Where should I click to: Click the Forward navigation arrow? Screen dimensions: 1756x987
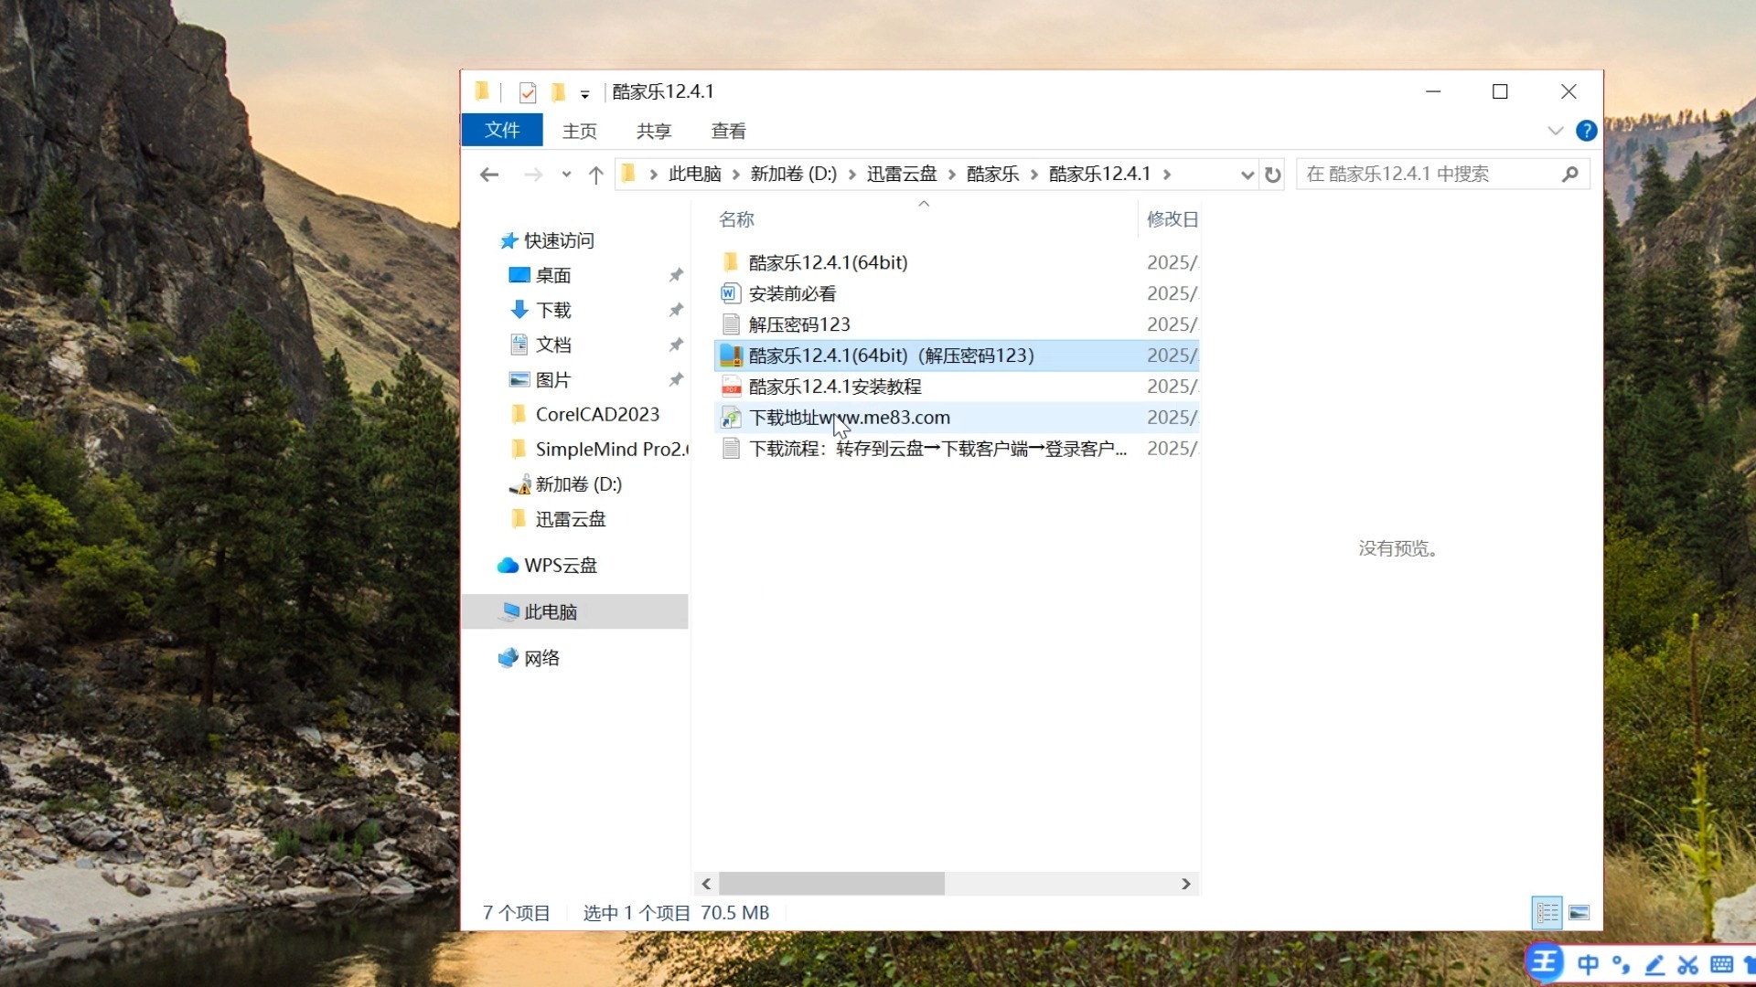click(x=533, y=175)
